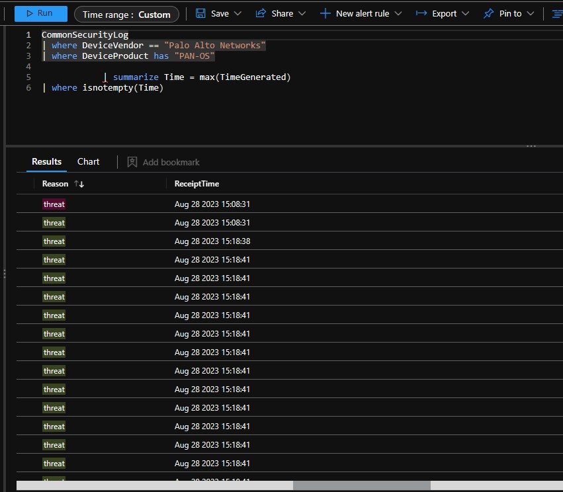
Task: Click the Add bookmark icon
Action: pos(131,162)
